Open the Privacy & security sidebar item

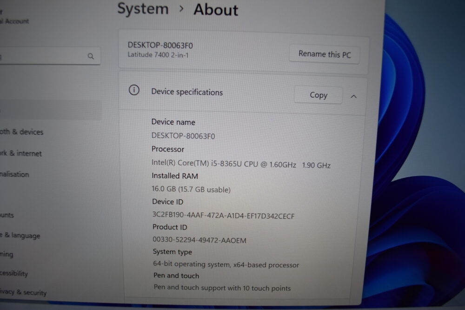tap(23, 292)
